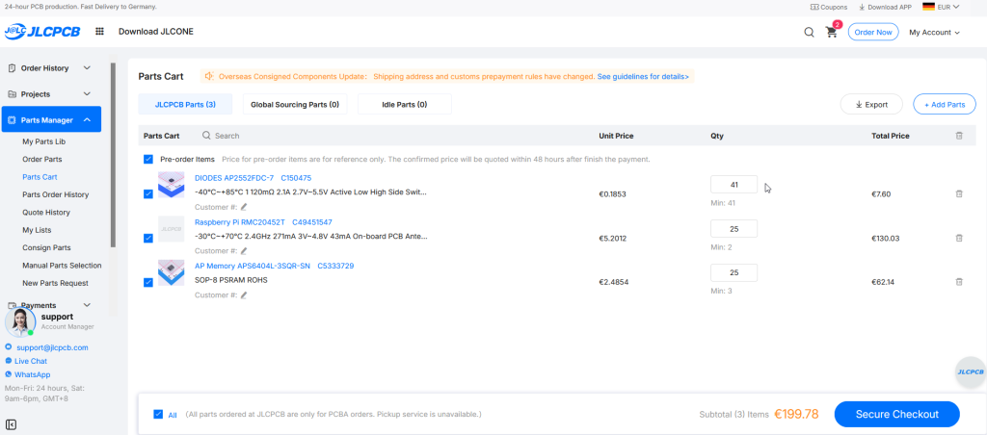
Task: Open My Parts Lib in sidebar
Action: (x=44, y=142)
